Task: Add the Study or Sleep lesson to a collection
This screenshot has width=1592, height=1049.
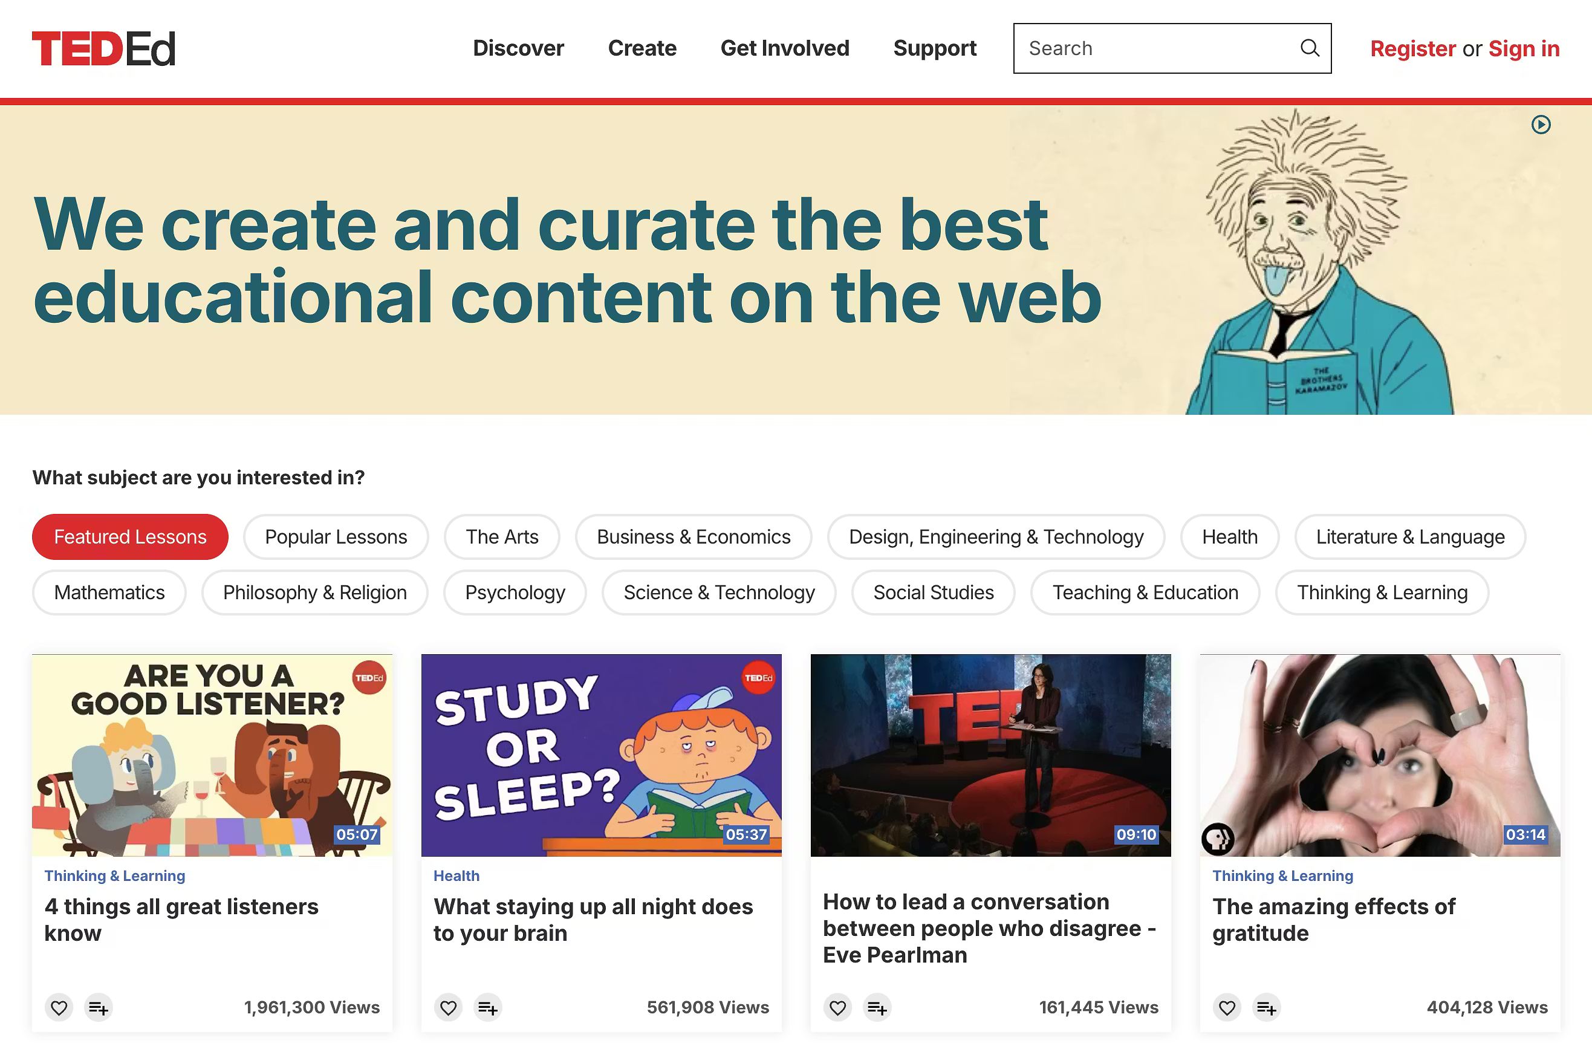Action: coord(487,1007)
